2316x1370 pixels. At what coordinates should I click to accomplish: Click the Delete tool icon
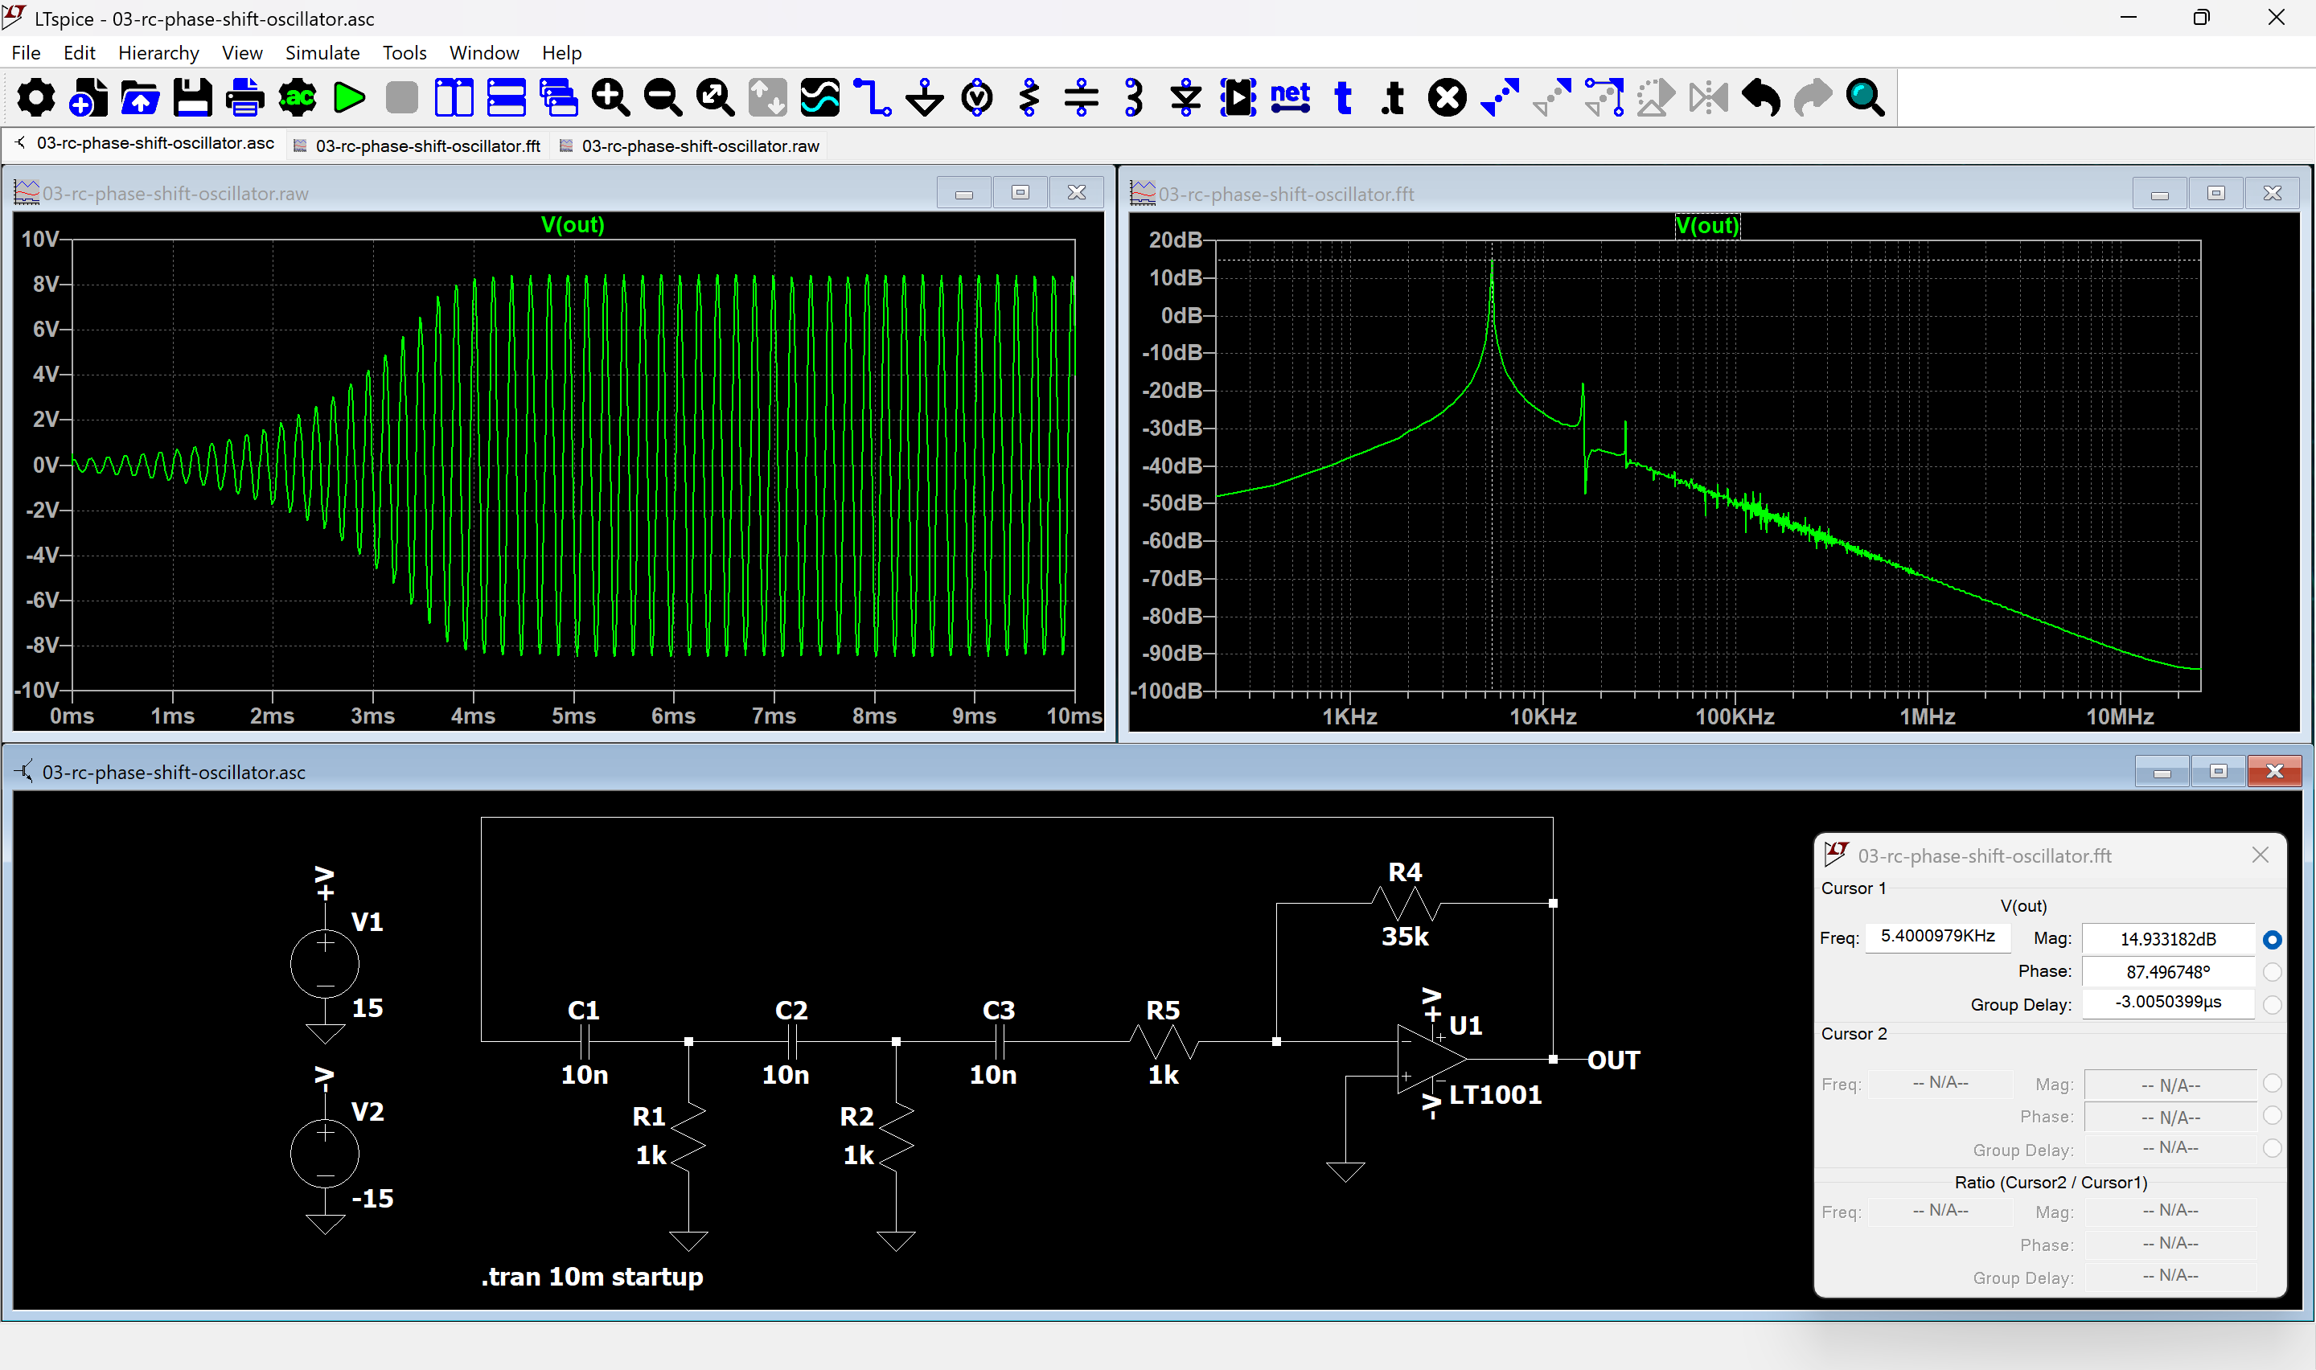[1447, 98]
